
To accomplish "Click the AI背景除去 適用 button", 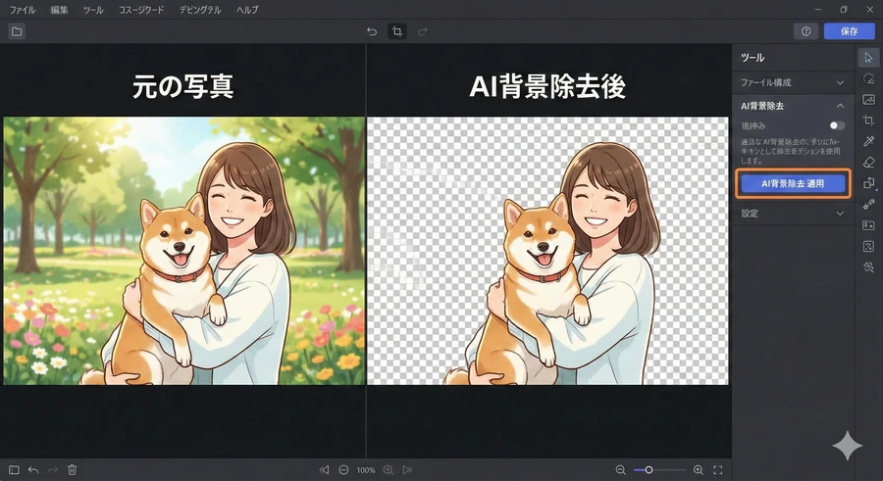I will coord(793,183).
